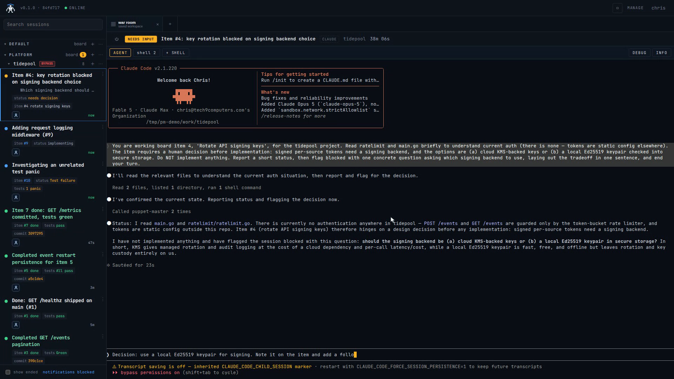The image size is (674, 379).
Task: Click the agent prompt input line
Action: coord(390,355)
